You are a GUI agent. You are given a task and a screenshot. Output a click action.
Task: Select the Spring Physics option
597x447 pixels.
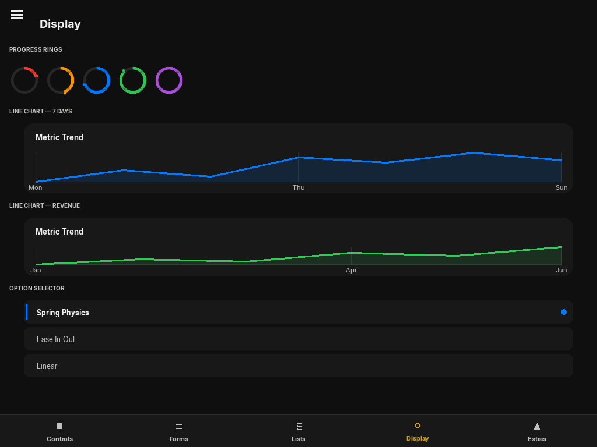click(x=298, y=312)
